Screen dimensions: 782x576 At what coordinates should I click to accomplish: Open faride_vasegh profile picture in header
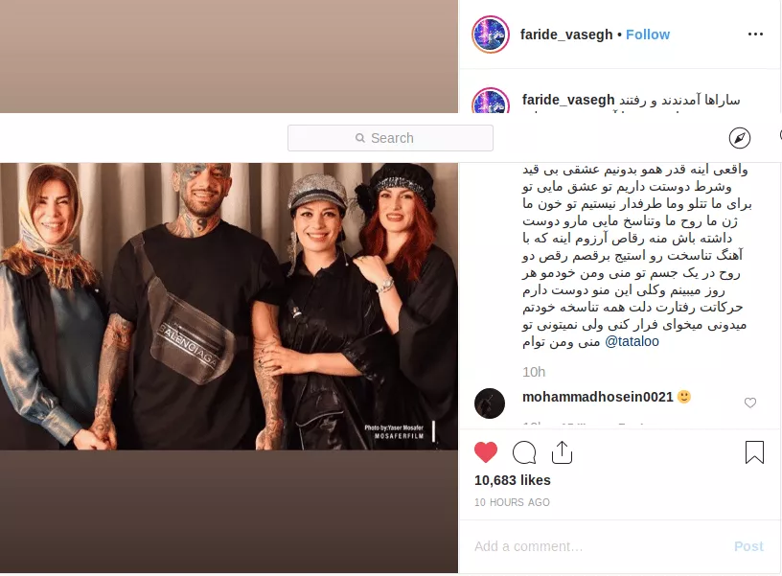click(491, 35)
